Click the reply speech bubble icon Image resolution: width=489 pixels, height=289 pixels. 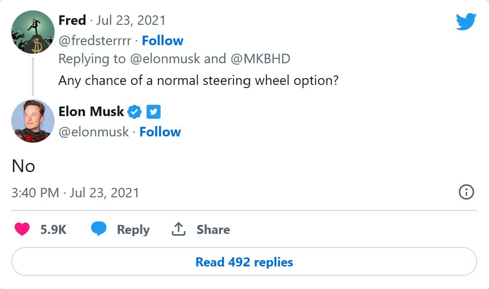99,229
